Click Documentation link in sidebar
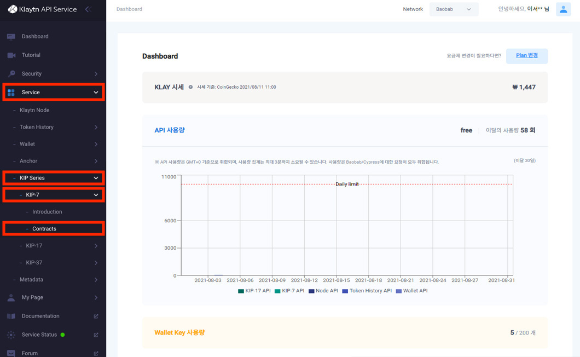This screenshot has width=580, height=357. point(40,316)
